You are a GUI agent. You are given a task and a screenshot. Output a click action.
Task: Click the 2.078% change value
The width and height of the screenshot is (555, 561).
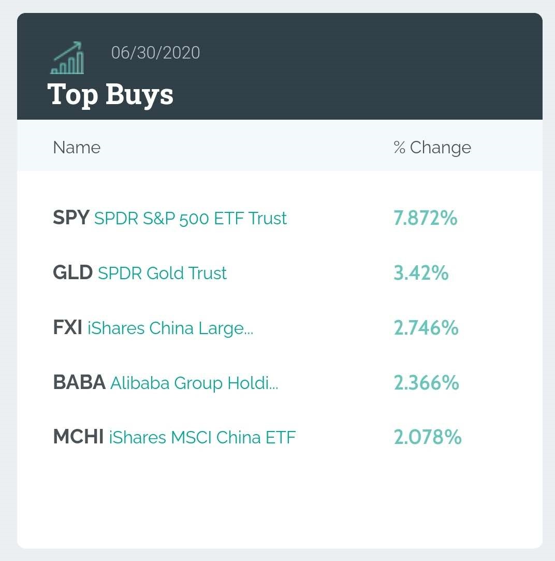pyautogui.click(x=427, y=438)
